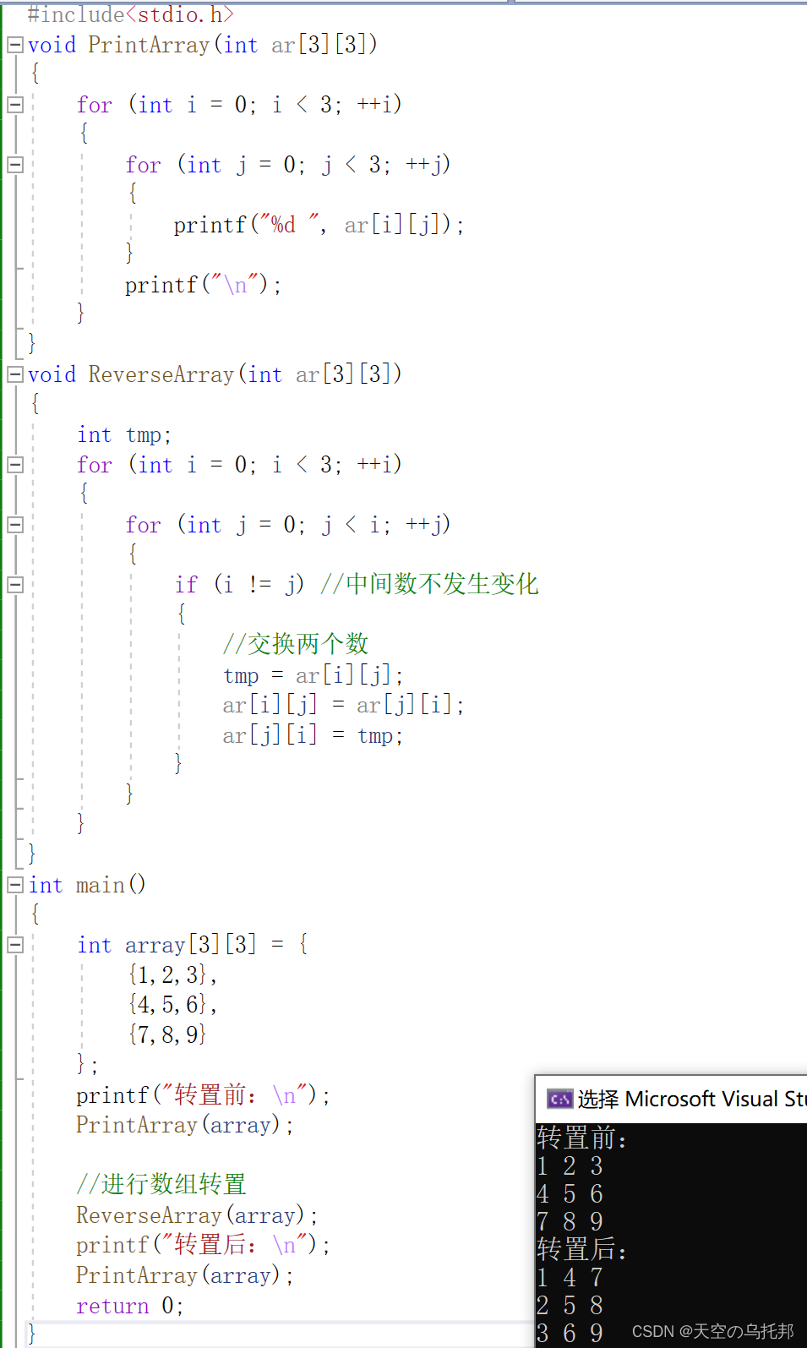807x1348 pixels.
Task: Click the printf("转置前: \n") line
Action: pyautogui.click(x=203, y=1095)
